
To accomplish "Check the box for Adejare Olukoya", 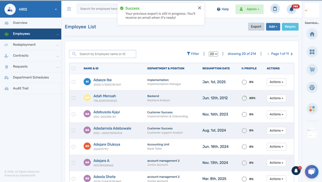I will pyautogui.click(x=73, y=146).
